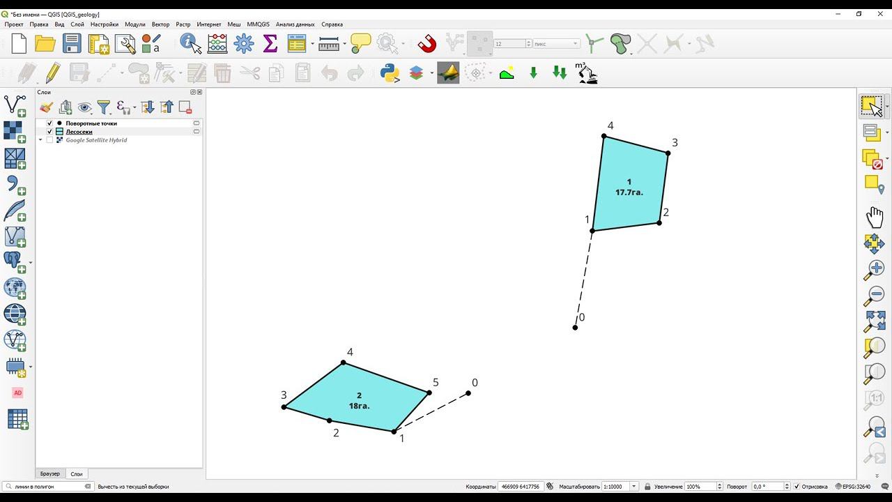
Task: Click the Координаты input field
Action: coord(521,487)
